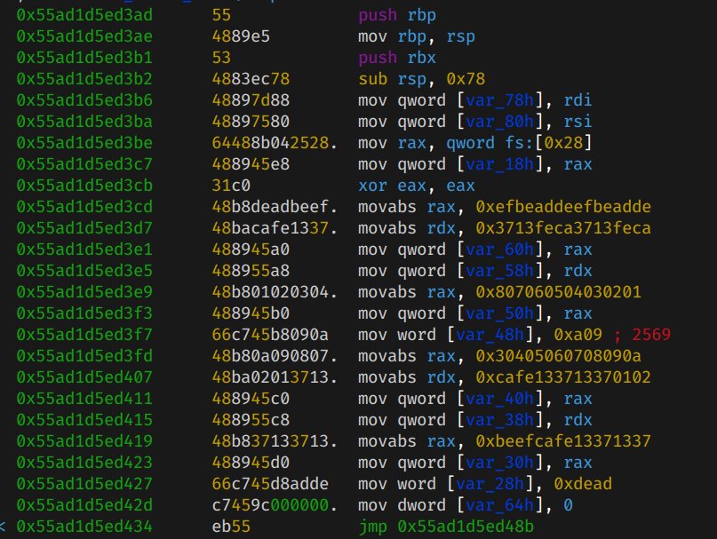This screenshot has height=539, width=717.
Task: Select the var_48h word operand
Action: point(487,335)
